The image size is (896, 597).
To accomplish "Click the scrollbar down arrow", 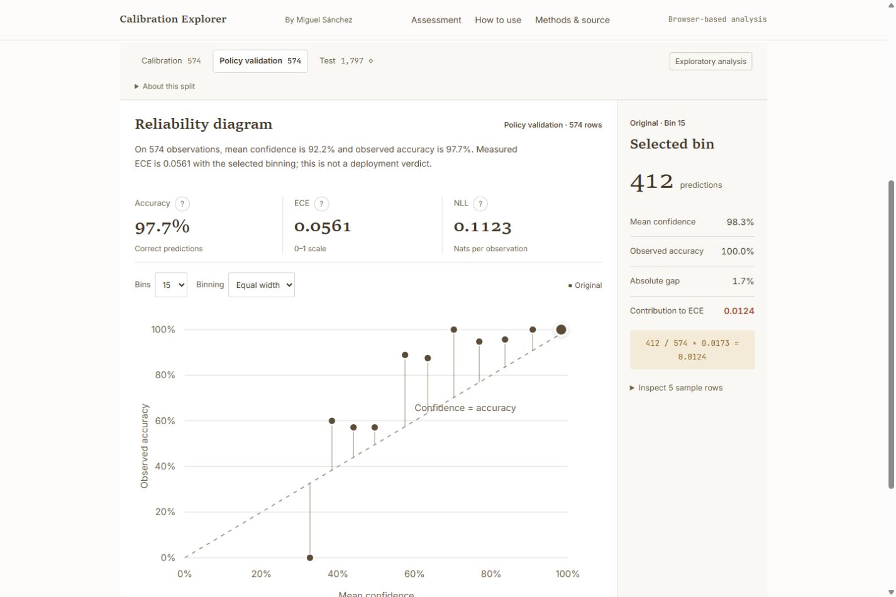I will [891, 592].
